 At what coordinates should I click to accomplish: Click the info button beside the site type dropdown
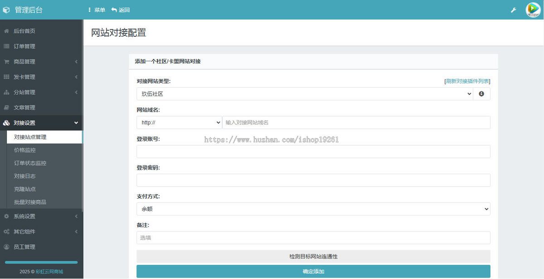pyautogui.click(x=481, y=93)
